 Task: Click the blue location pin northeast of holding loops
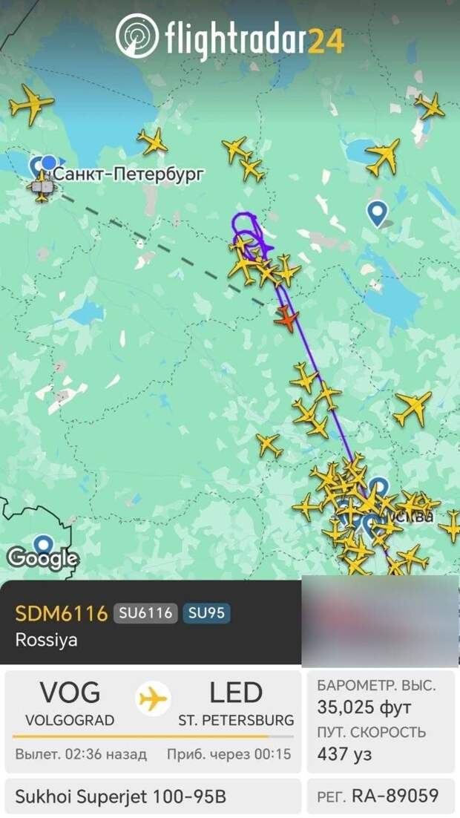point(377,214)
